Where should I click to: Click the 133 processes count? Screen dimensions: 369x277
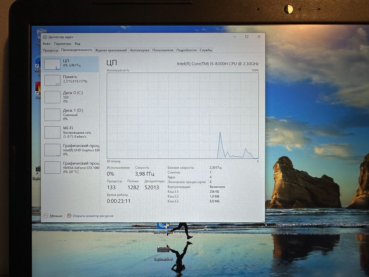click(111, 188)
